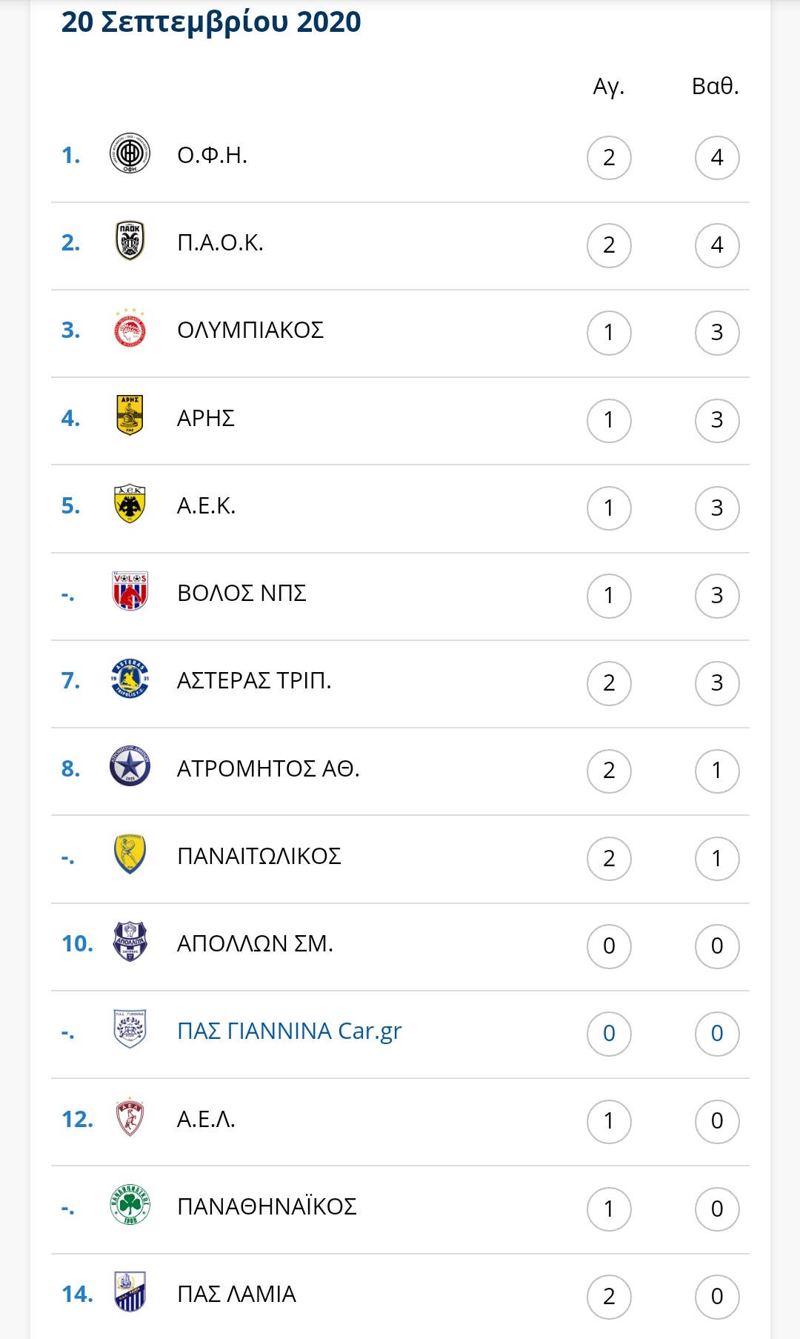
Task: Open the Olympiacos red crest icon
Action: [x=130, y=328]
